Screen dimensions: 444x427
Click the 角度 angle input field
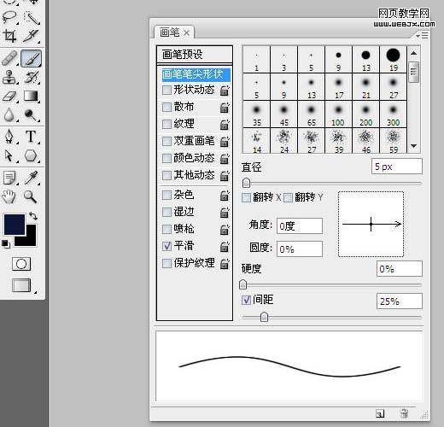pos(300,226)
